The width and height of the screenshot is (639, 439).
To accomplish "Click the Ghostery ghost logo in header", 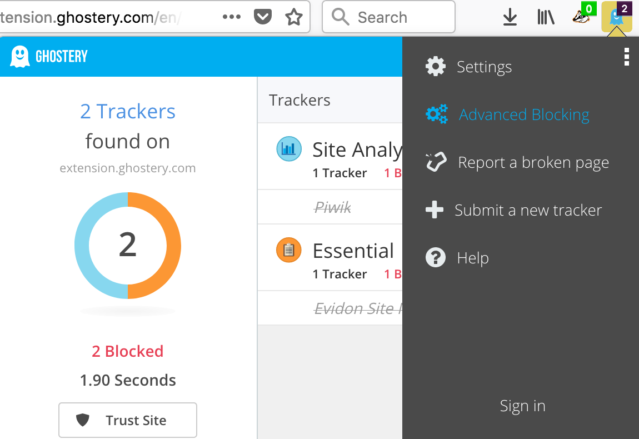I will point(20,56).
